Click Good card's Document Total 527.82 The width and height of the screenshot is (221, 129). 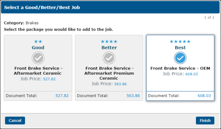click(62, 96)
